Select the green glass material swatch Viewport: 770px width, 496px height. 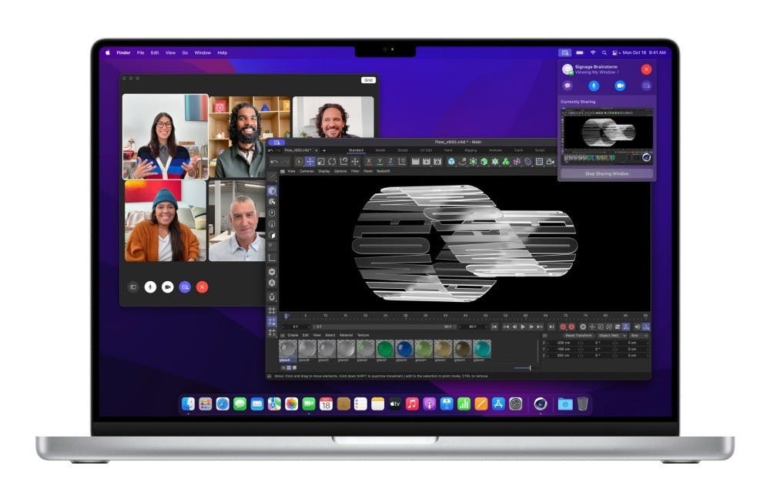point(385,349)
